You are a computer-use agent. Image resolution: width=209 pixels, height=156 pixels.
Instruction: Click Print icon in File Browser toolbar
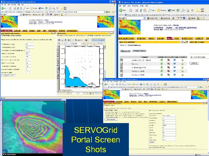tap(188, 10)
